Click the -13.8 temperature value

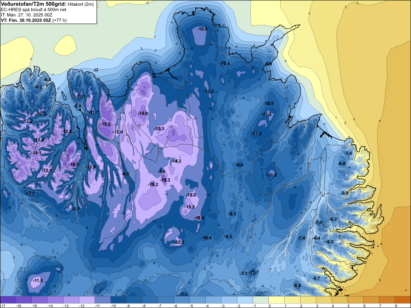[x=190, y=207]
